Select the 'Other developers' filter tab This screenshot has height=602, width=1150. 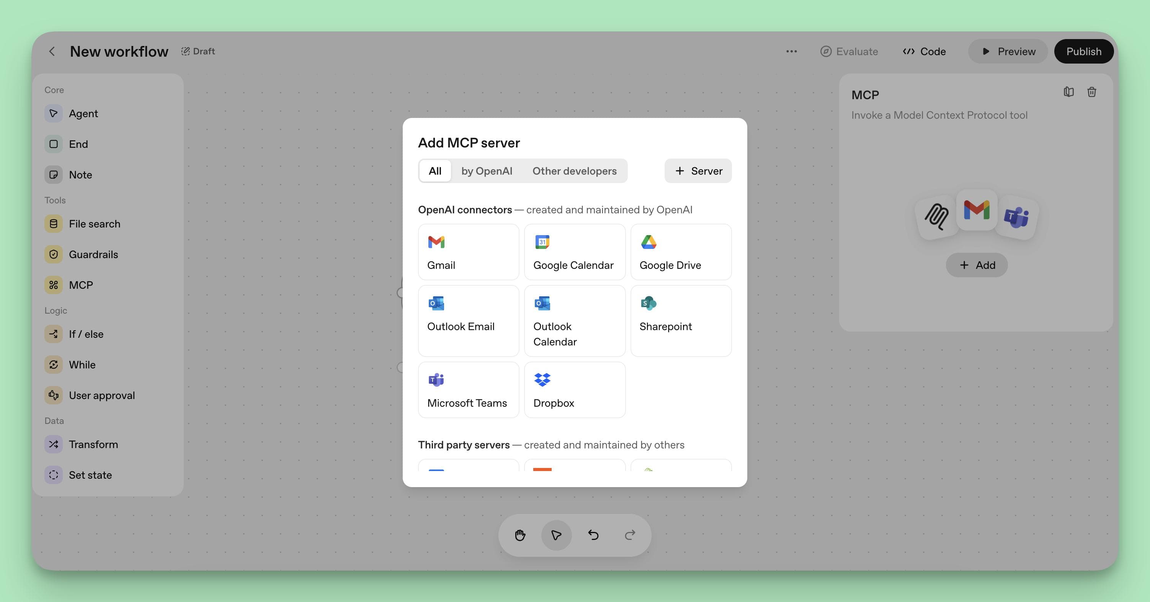click(x=575, y=170)
